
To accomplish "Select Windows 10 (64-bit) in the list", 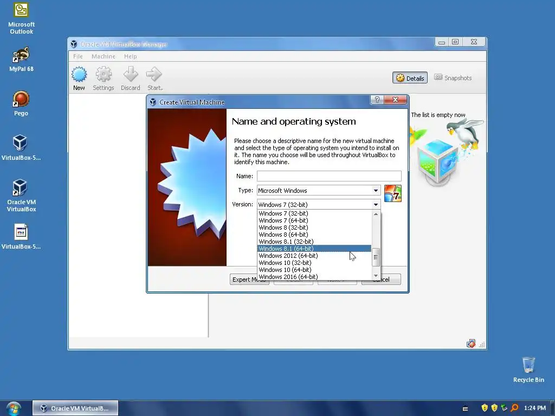I will 314,270.
